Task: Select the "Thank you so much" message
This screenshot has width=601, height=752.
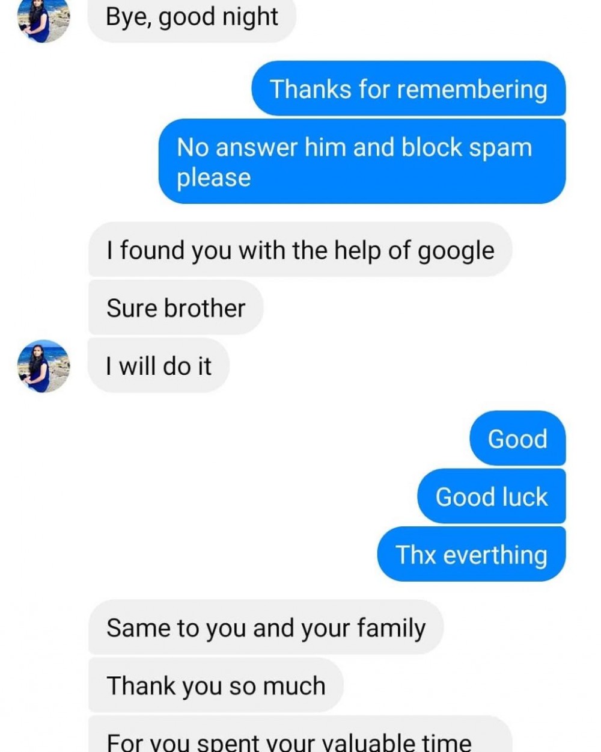Action: [x=216, y=685]
